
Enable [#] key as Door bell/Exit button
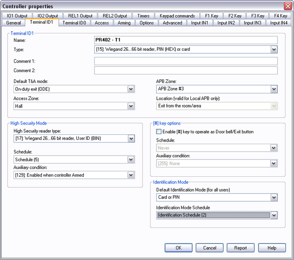click(159, 132)
